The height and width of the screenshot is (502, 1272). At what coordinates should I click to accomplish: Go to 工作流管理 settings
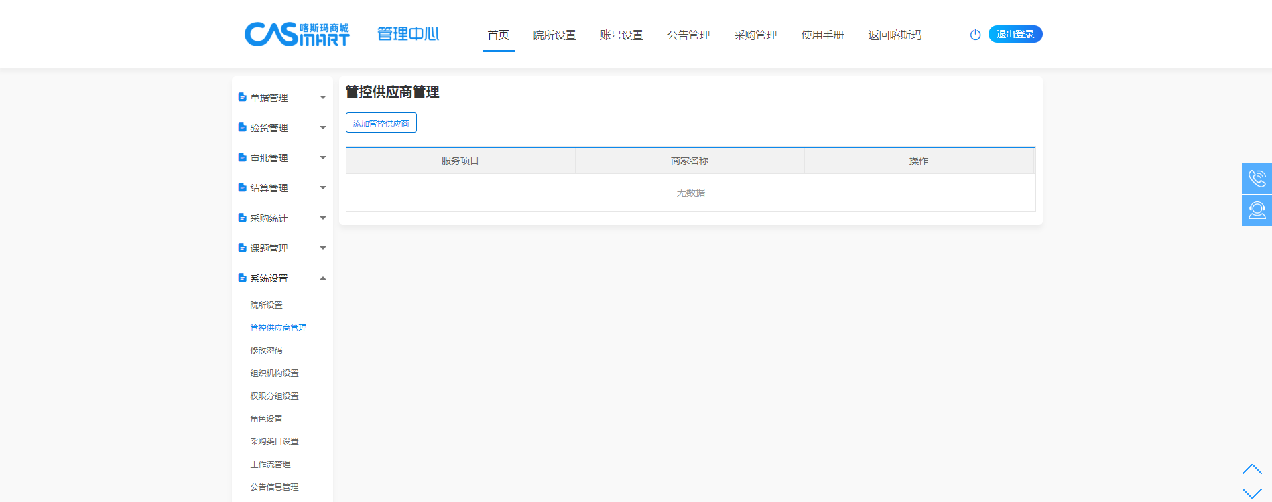point(270,465)
